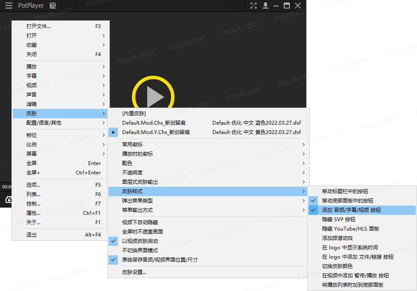Open 皮肤设置... dialog
This screenshot has height=291, width=417.
[208, 272]
